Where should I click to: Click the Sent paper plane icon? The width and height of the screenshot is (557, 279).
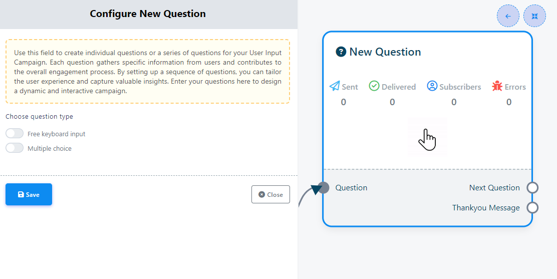335,86
